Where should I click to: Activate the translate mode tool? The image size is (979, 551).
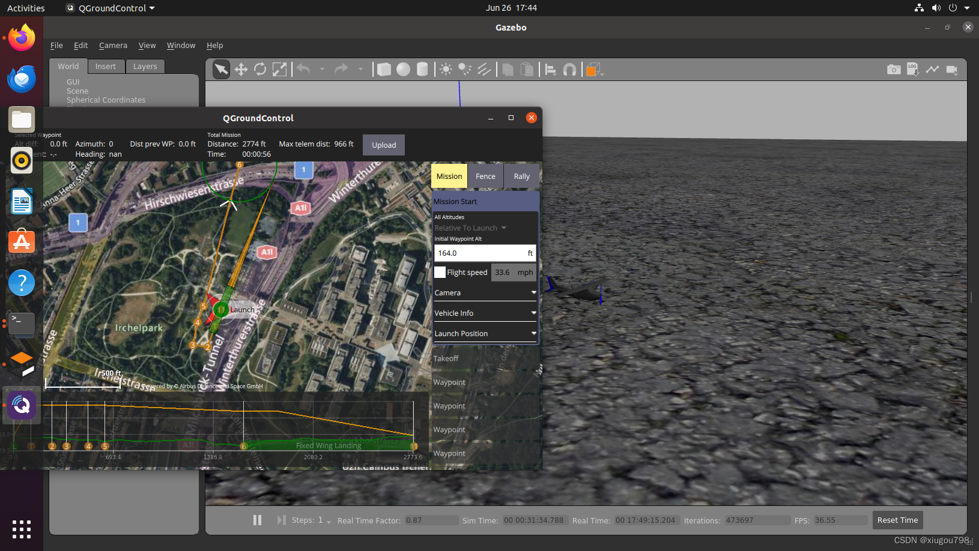coord(241,70)
